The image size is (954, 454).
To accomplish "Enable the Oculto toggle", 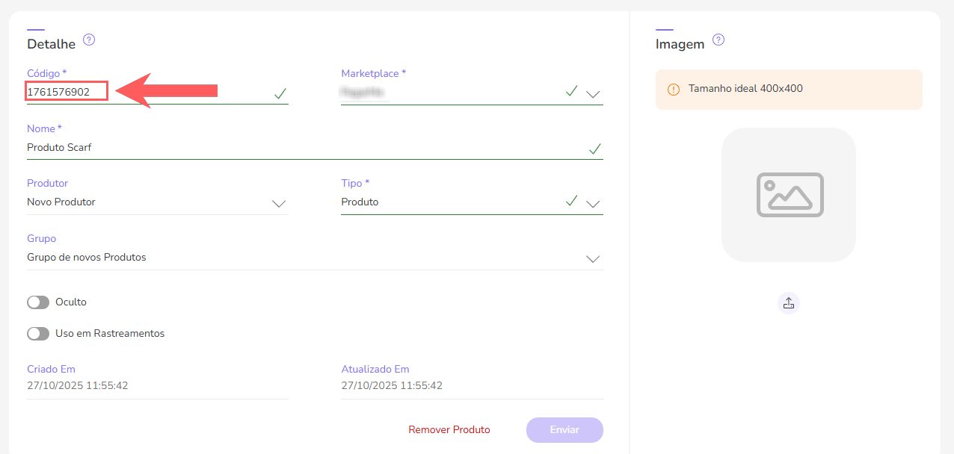I will click(x=38, y=302).
